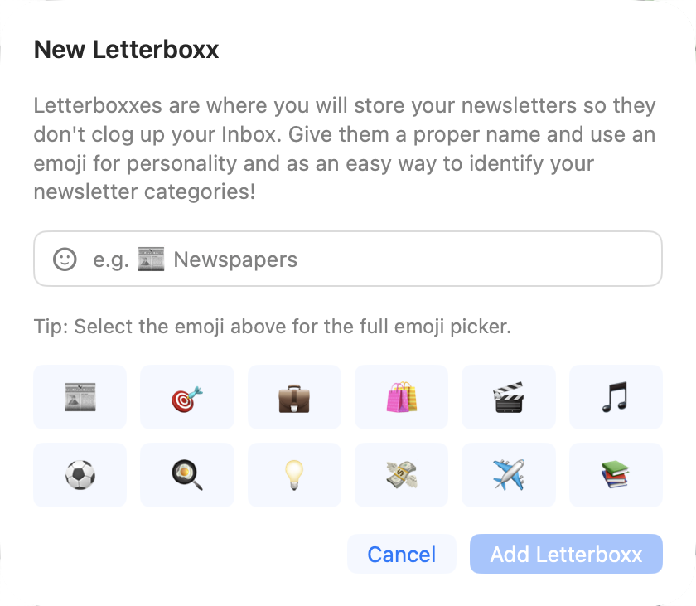The image size is (696, 606).
Task: Choose the frying pan cooking emoji
Action: (187, 474)
